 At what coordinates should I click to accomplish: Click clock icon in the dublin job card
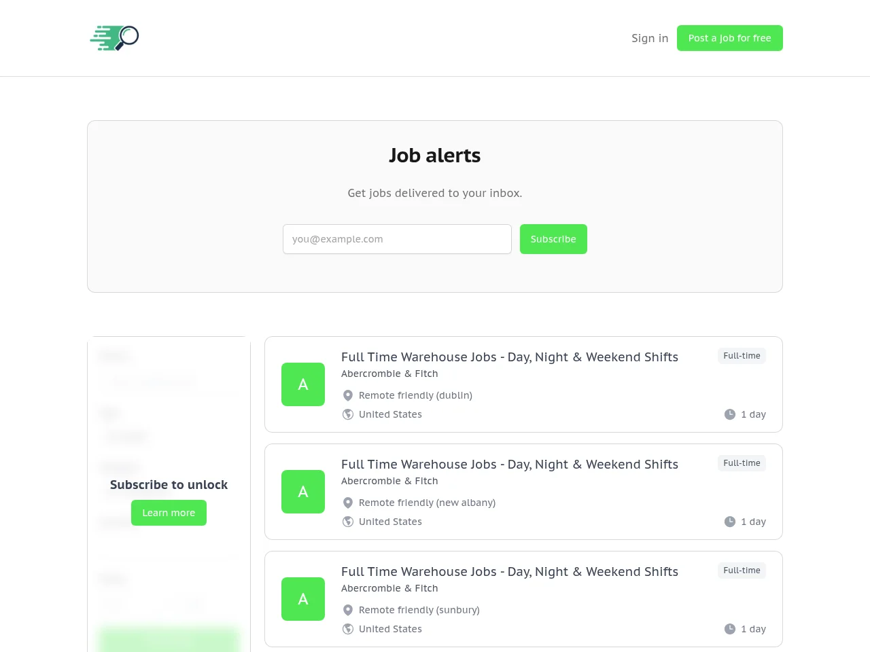[730, 414]
